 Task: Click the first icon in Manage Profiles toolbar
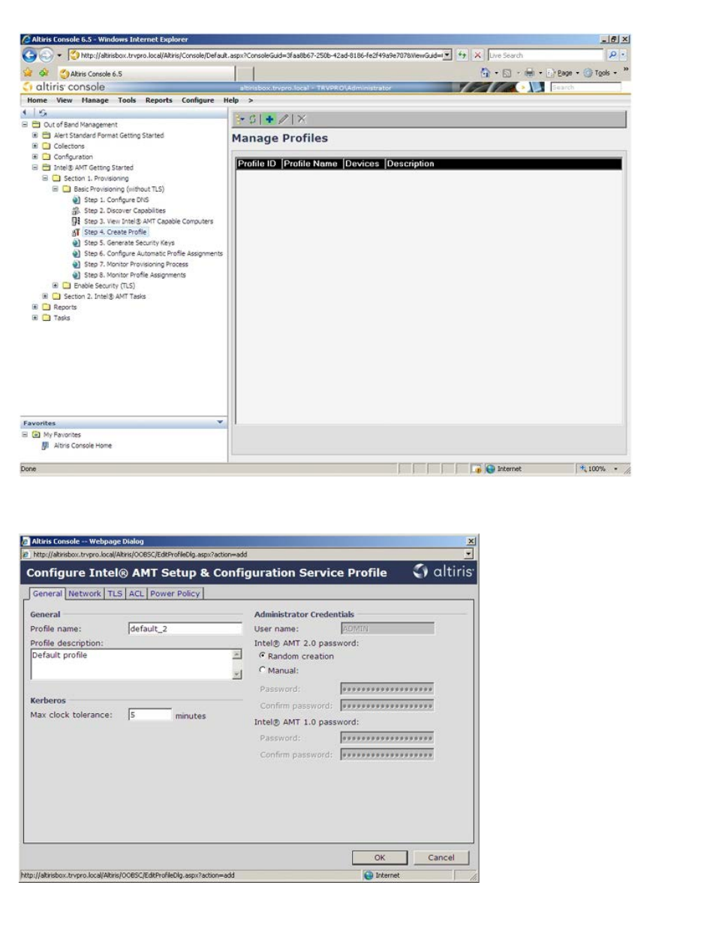(240, 119)
